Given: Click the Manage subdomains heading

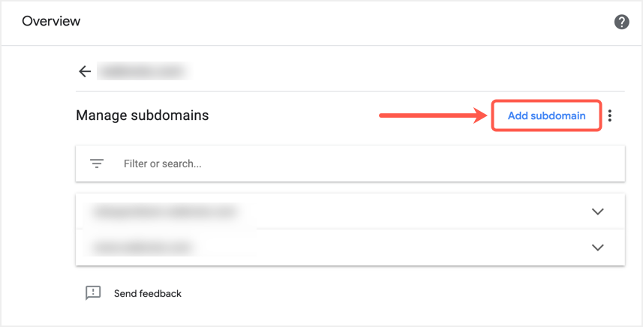Looking at the screenshot, I should click(143, 115).
